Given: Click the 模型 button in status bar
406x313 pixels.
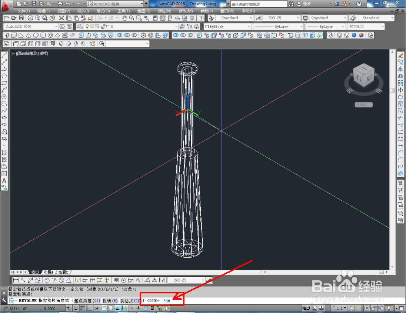Looking at the screenshot, I should 306,308.
